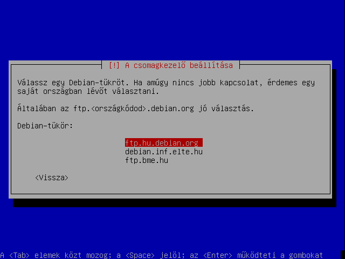Click the érdemes egy text in first paragraph
Screen dimensions: 345x259
(x=291, y=83)
